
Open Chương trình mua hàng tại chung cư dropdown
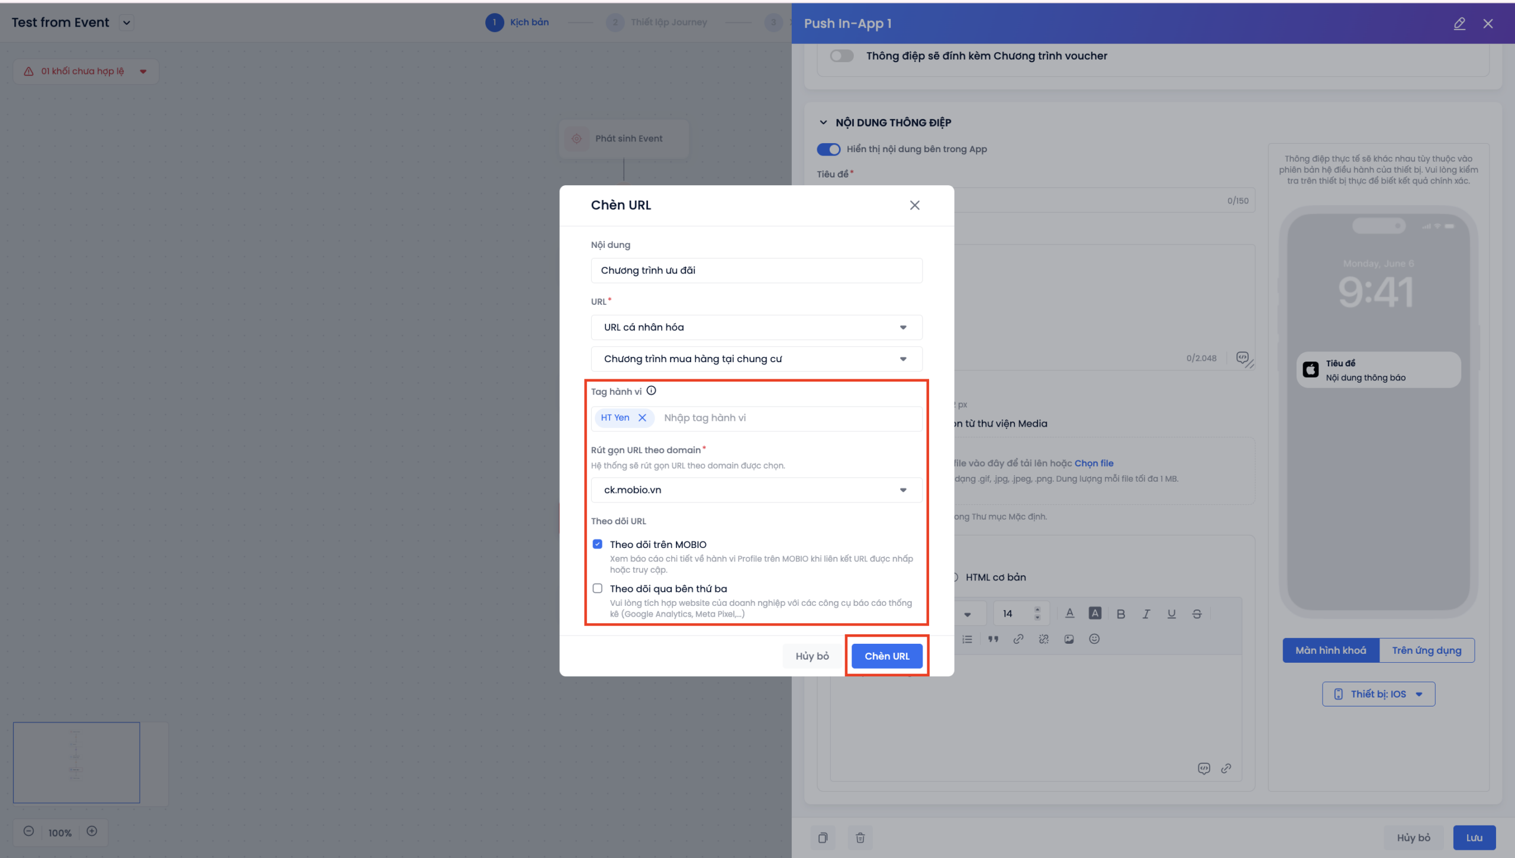756,359
